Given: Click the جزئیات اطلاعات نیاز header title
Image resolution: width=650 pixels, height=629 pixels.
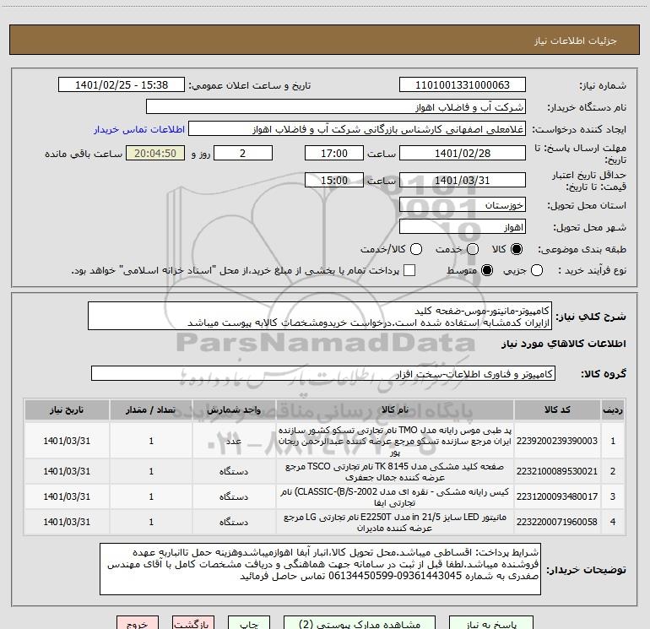Looking at the screenshot, I should click(x=575, y=41).
